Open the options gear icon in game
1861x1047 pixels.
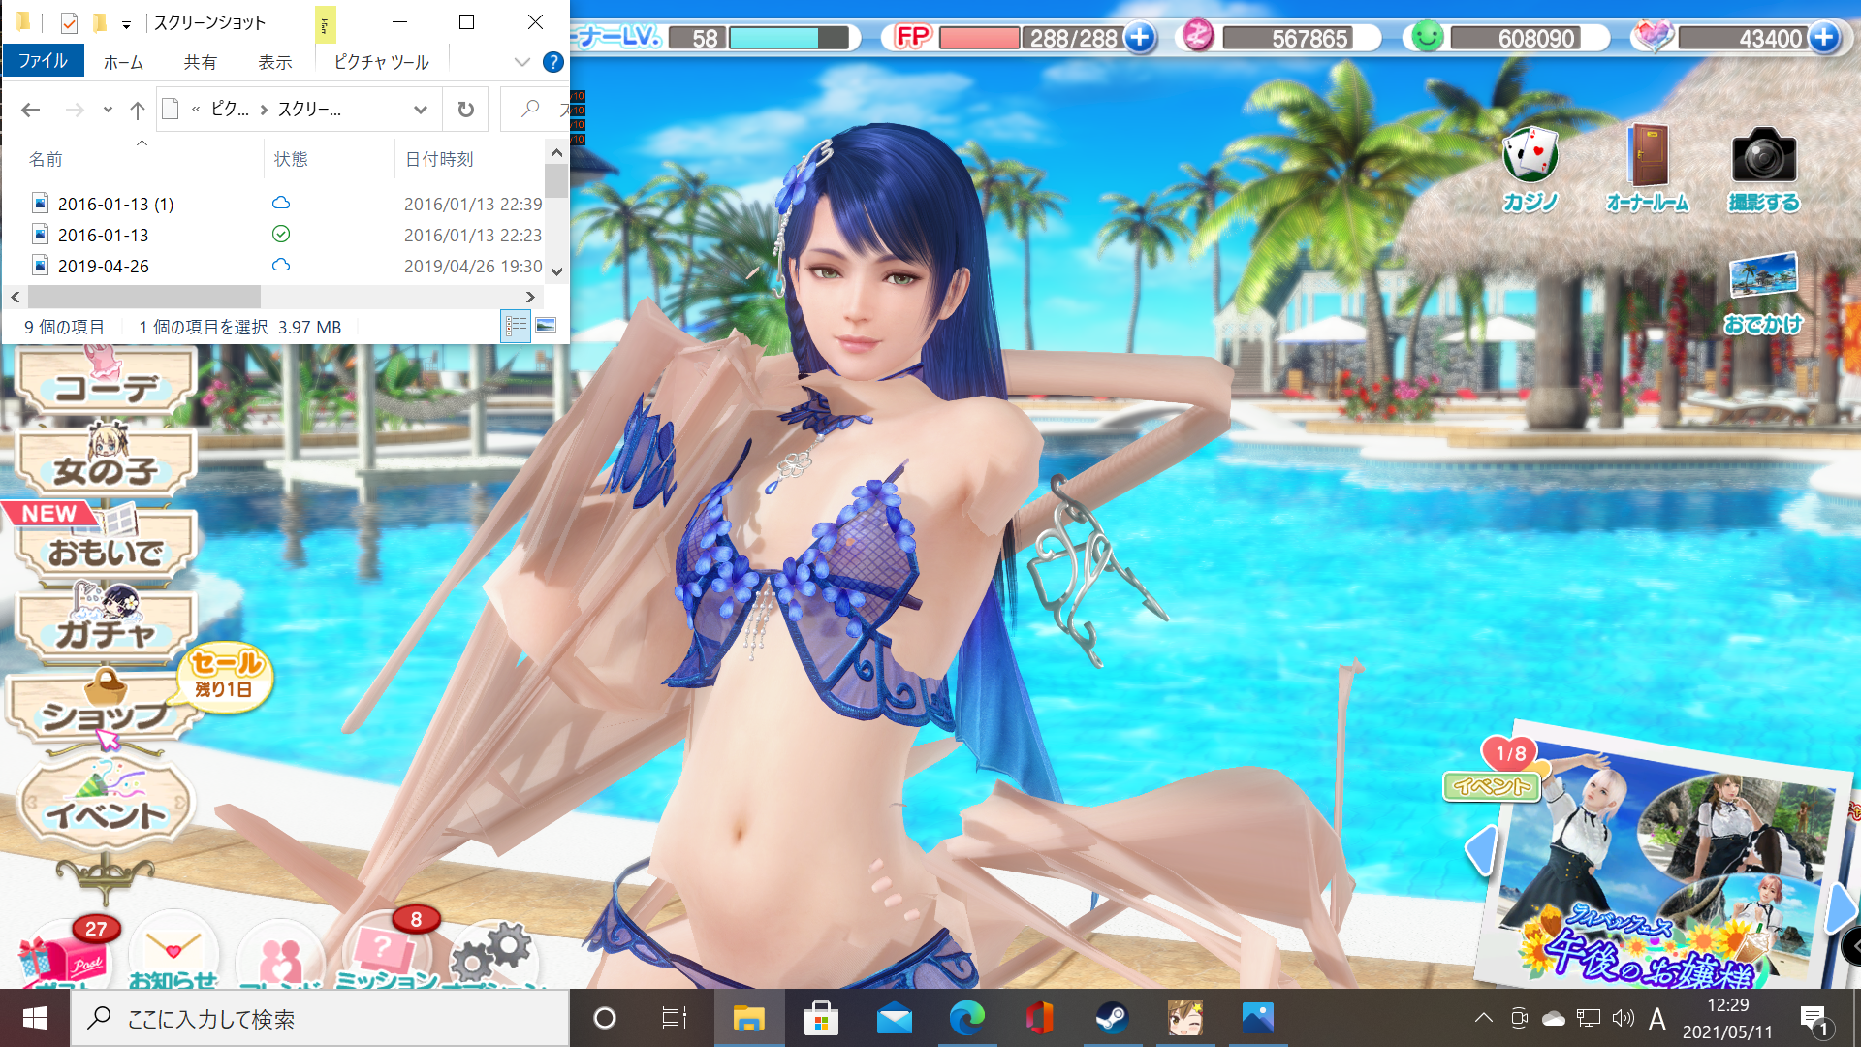pyautogui.click(x=492, y=955)
